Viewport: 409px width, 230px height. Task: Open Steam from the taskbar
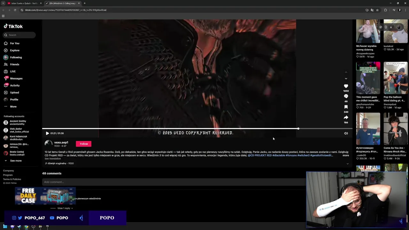click(19, 226)
